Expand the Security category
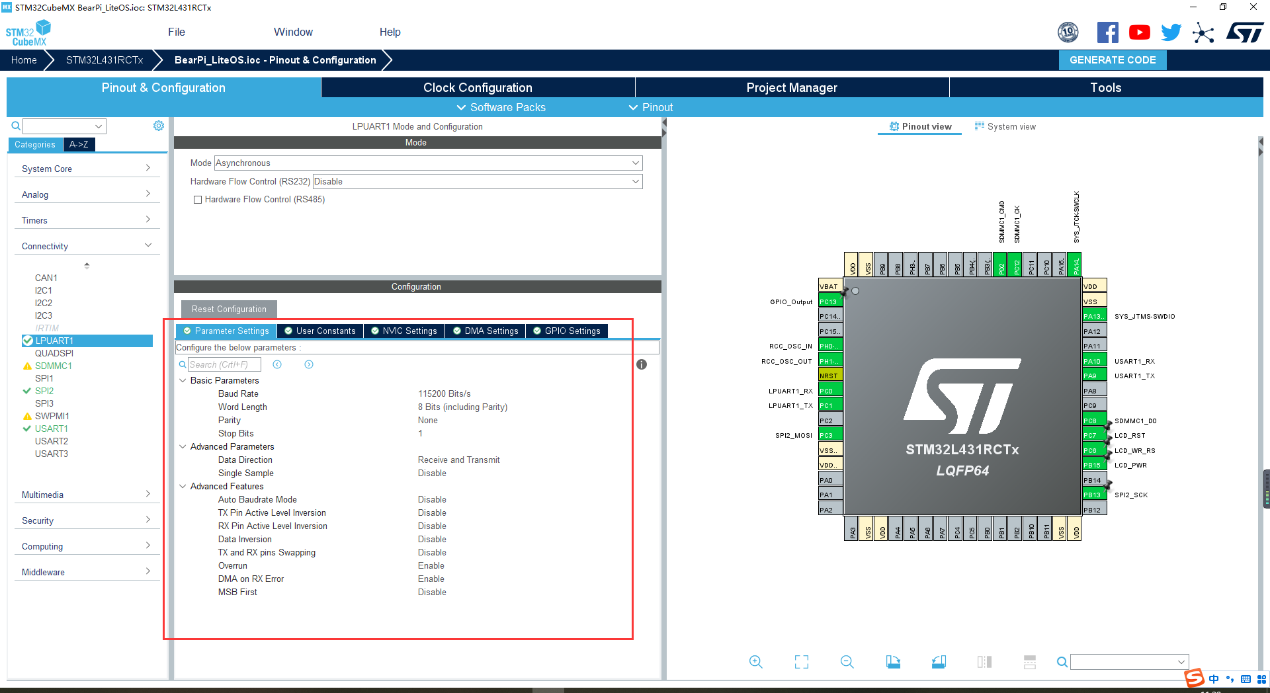The width and height of the screenshot is (1270, 693). click(x=87, y=520)
